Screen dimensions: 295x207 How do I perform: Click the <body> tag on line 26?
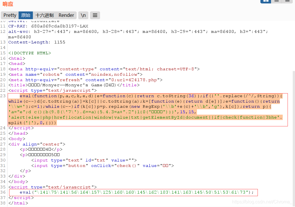pos(17,139)
